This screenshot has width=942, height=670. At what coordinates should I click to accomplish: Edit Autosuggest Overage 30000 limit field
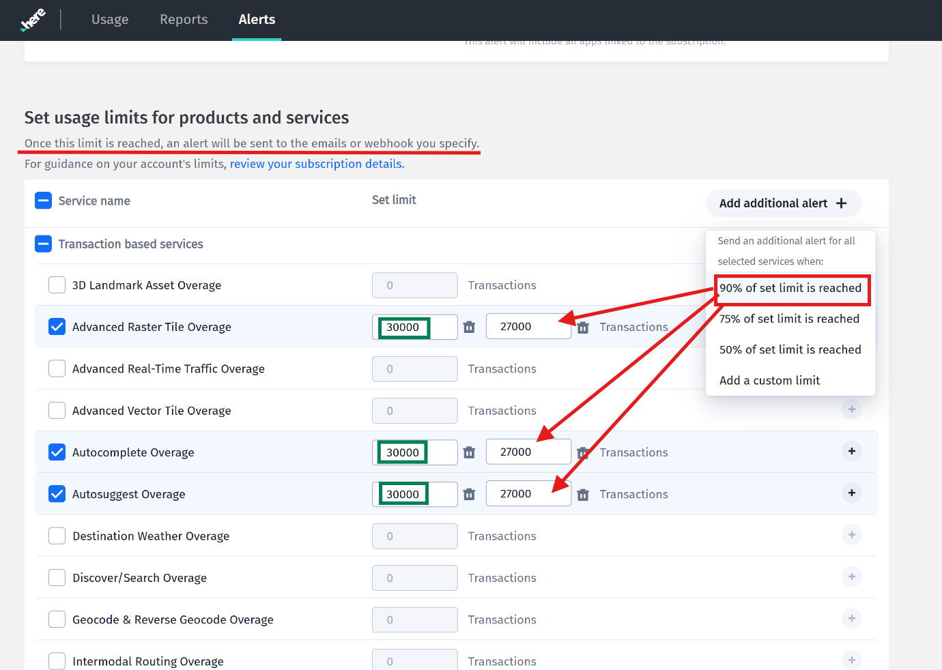pos(414,494)
